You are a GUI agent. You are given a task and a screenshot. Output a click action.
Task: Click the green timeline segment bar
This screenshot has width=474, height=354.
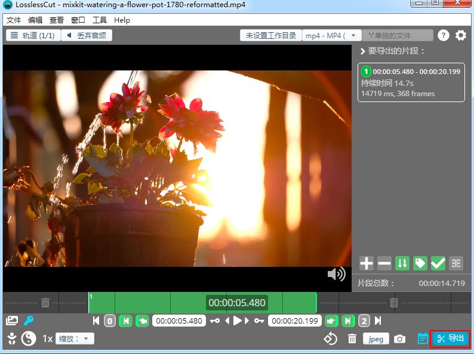pos(149,303)
